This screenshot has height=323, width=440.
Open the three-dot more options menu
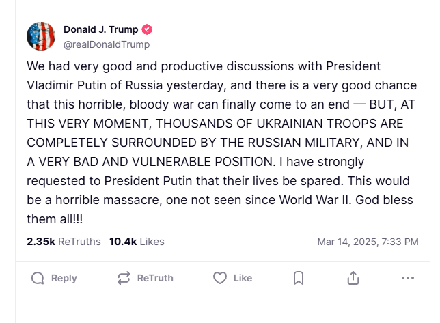click(x=408, y=278)
